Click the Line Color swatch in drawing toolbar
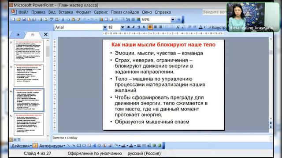Viewport: 282px width, 158px height. point(123,145)
